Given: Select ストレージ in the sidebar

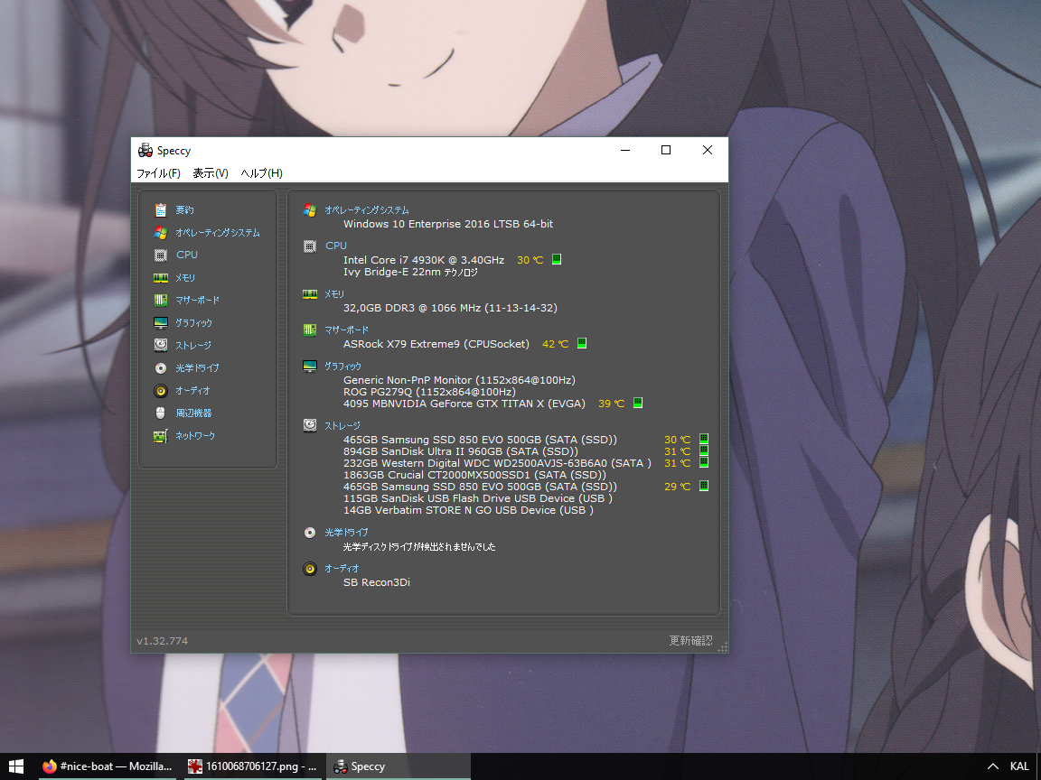Looking at the screenshot, I should click(x=193, y=346).
